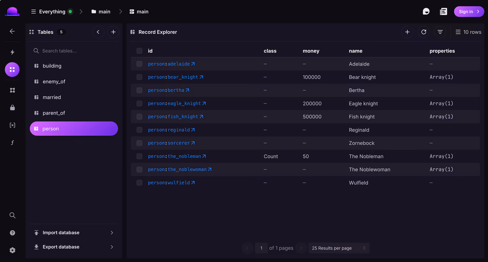Open the Functions italic f icon
This screenshot has height=262, width=488.
pyautogui.click(x=12, y=143)
